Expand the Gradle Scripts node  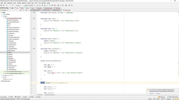pos(1,81)
